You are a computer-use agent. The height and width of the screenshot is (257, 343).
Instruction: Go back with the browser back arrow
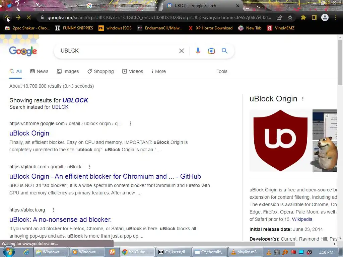(x=7, y=17)
